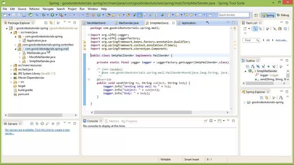Collapse all in Package Explorer toolbar
Image resolution: width=294 pixels, height=165 pixels.
[x=46, y=23]
